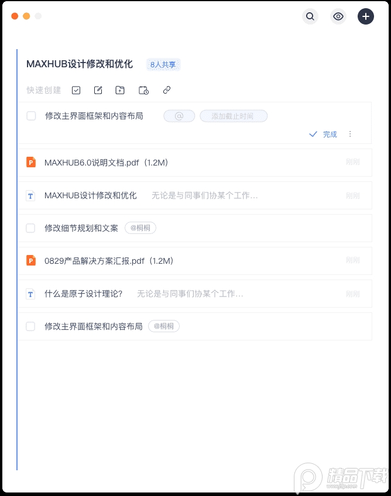Viewport: 391px width, 496px height.
Task: Open the PDF icon of MAXHUB6.0说明文档
Action: click(30, 162)
